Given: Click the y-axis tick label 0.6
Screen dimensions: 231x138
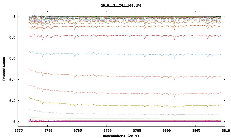Looking at the screenshot, I should click(12, 58).
